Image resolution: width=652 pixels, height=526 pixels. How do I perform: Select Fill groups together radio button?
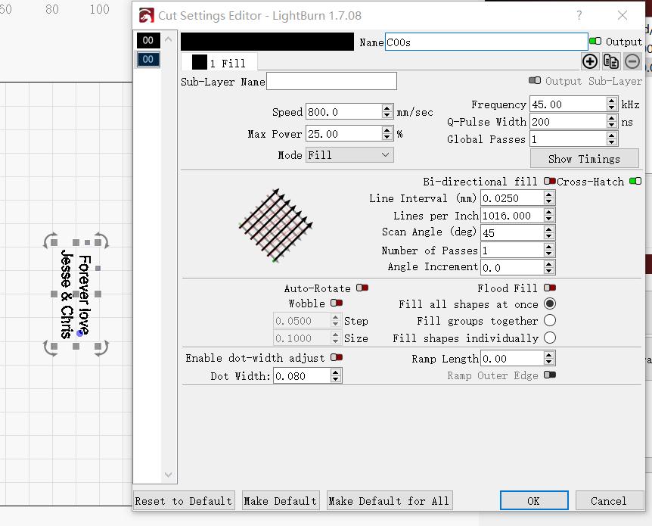550,321
